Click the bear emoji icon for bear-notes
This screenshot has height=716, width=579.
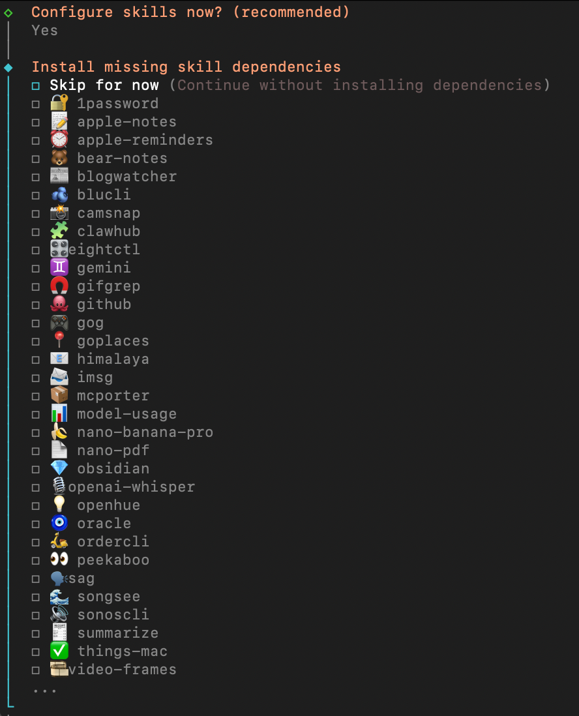[x=59, y=158]
